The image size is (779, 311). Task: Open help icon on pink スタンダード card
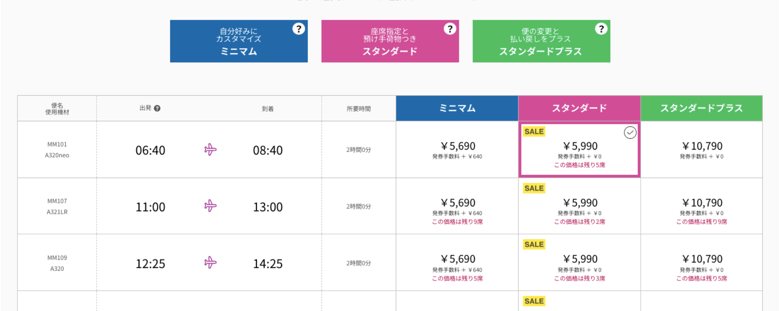coord(450,29)
